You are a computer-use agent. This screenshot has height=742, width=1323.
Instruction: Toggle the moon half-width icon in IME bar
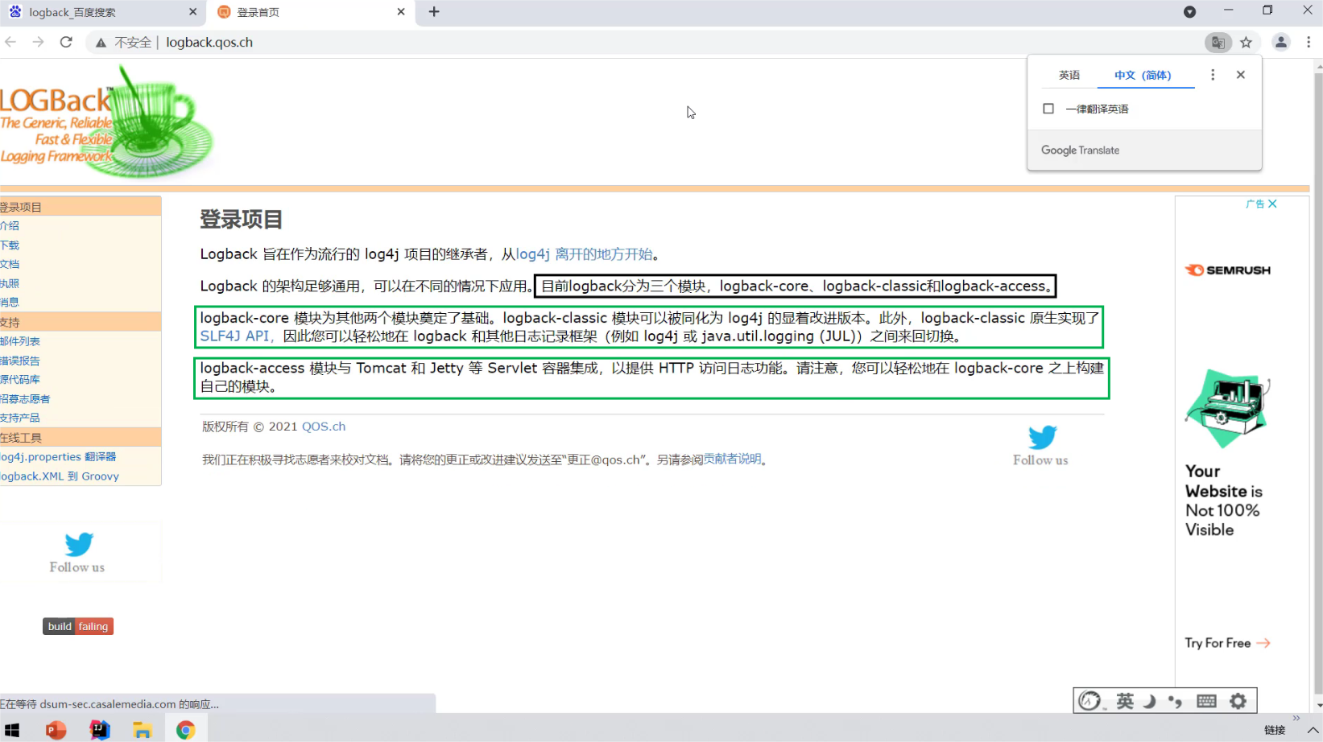point(1150,701)
